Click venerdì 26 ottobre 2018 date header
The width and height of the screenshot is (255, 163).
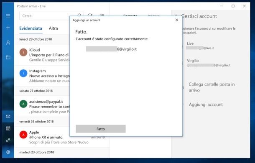click(36, 122)
